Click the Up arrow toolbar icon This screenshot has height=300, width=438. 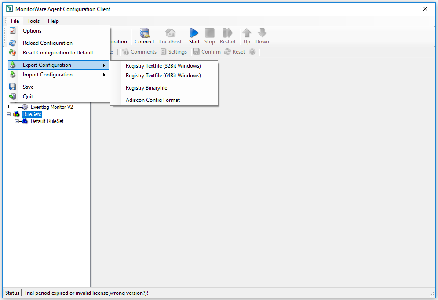[247, 33]
